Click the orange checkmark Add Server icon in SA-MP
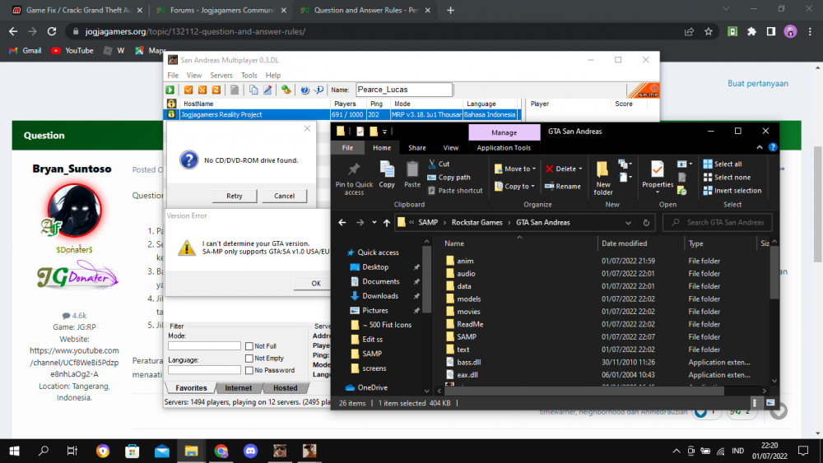Viewport: 823px width, 463px height. tap(188, 90)
